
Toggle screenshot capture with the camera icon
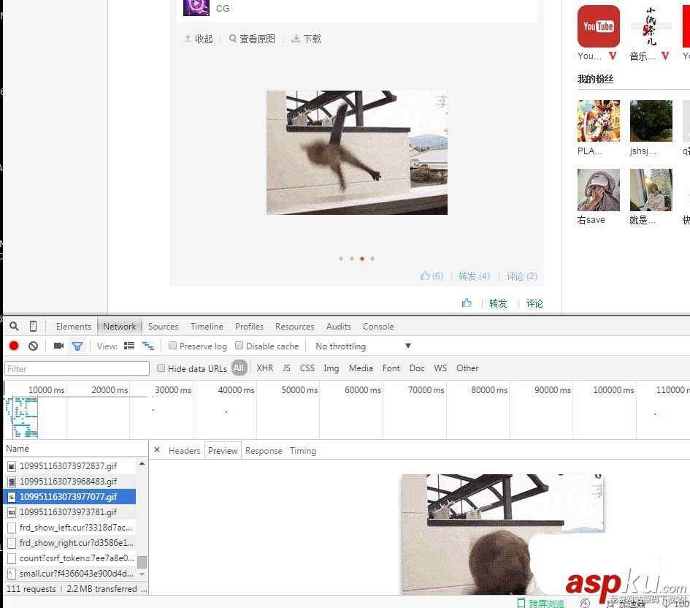click(x=58, y=346)
